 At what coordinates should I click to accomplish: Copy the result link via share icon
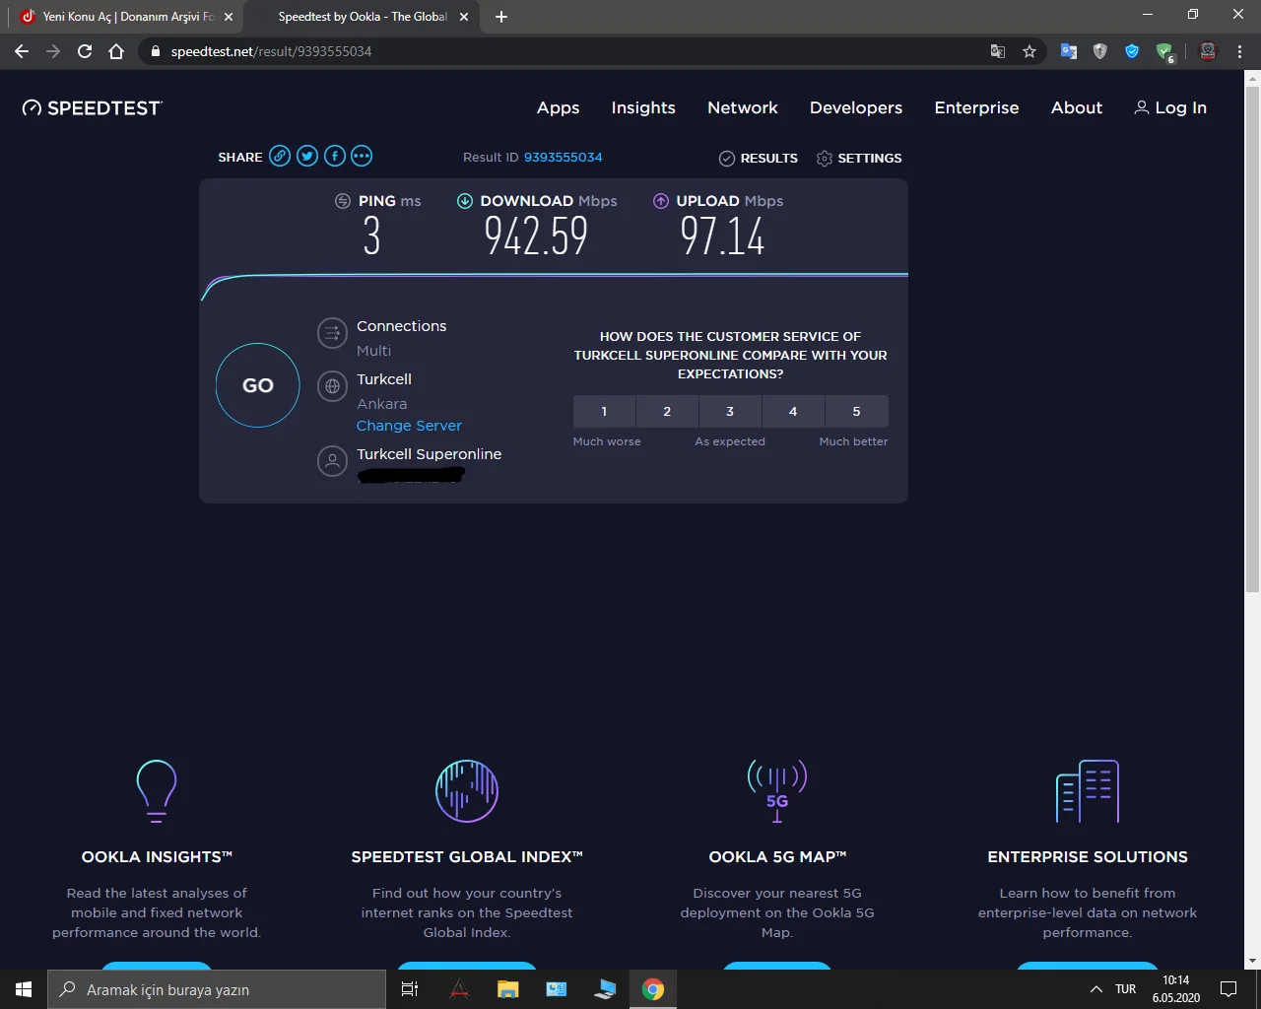[x=280, y=156]
